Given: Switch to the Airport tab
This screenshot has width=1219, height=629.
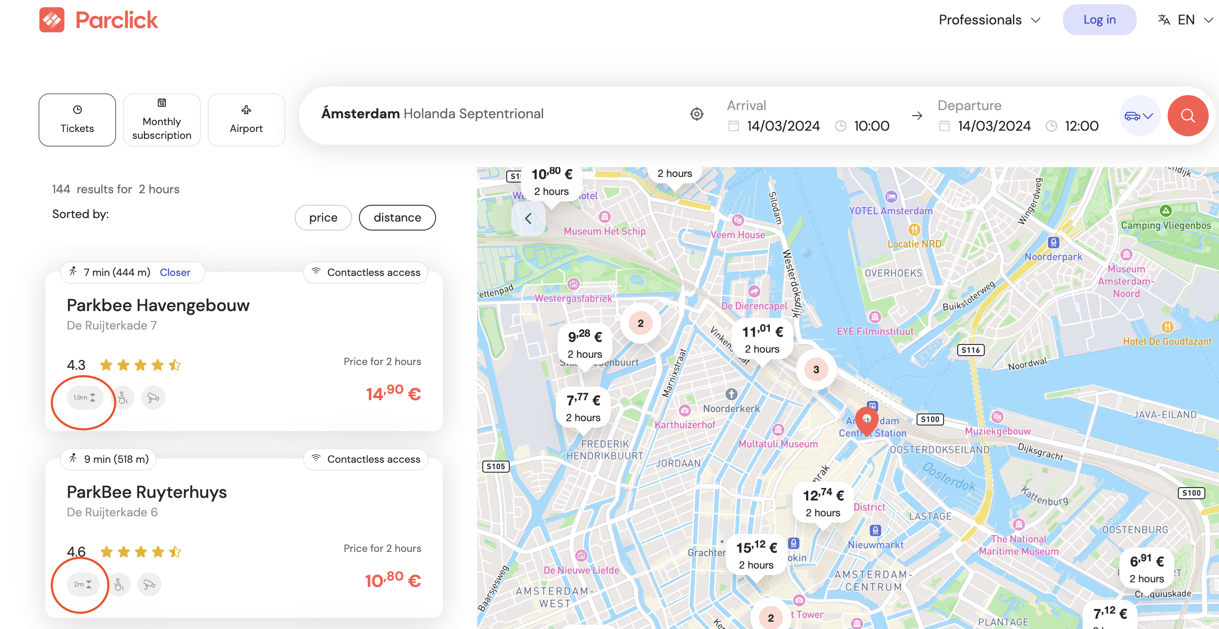Looking at the screenshot, I should (246, 120).
